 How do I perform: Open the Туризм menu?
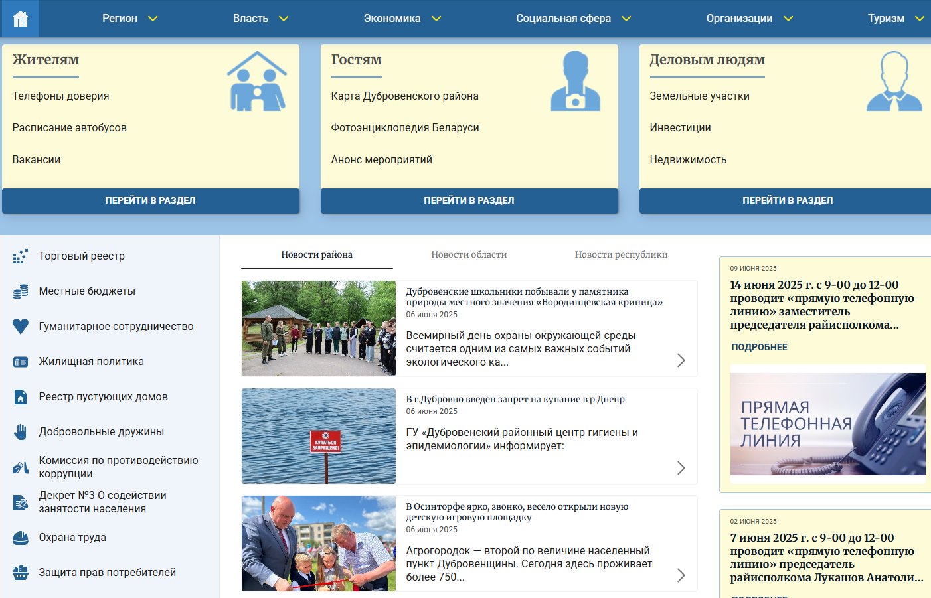(886, 19)
